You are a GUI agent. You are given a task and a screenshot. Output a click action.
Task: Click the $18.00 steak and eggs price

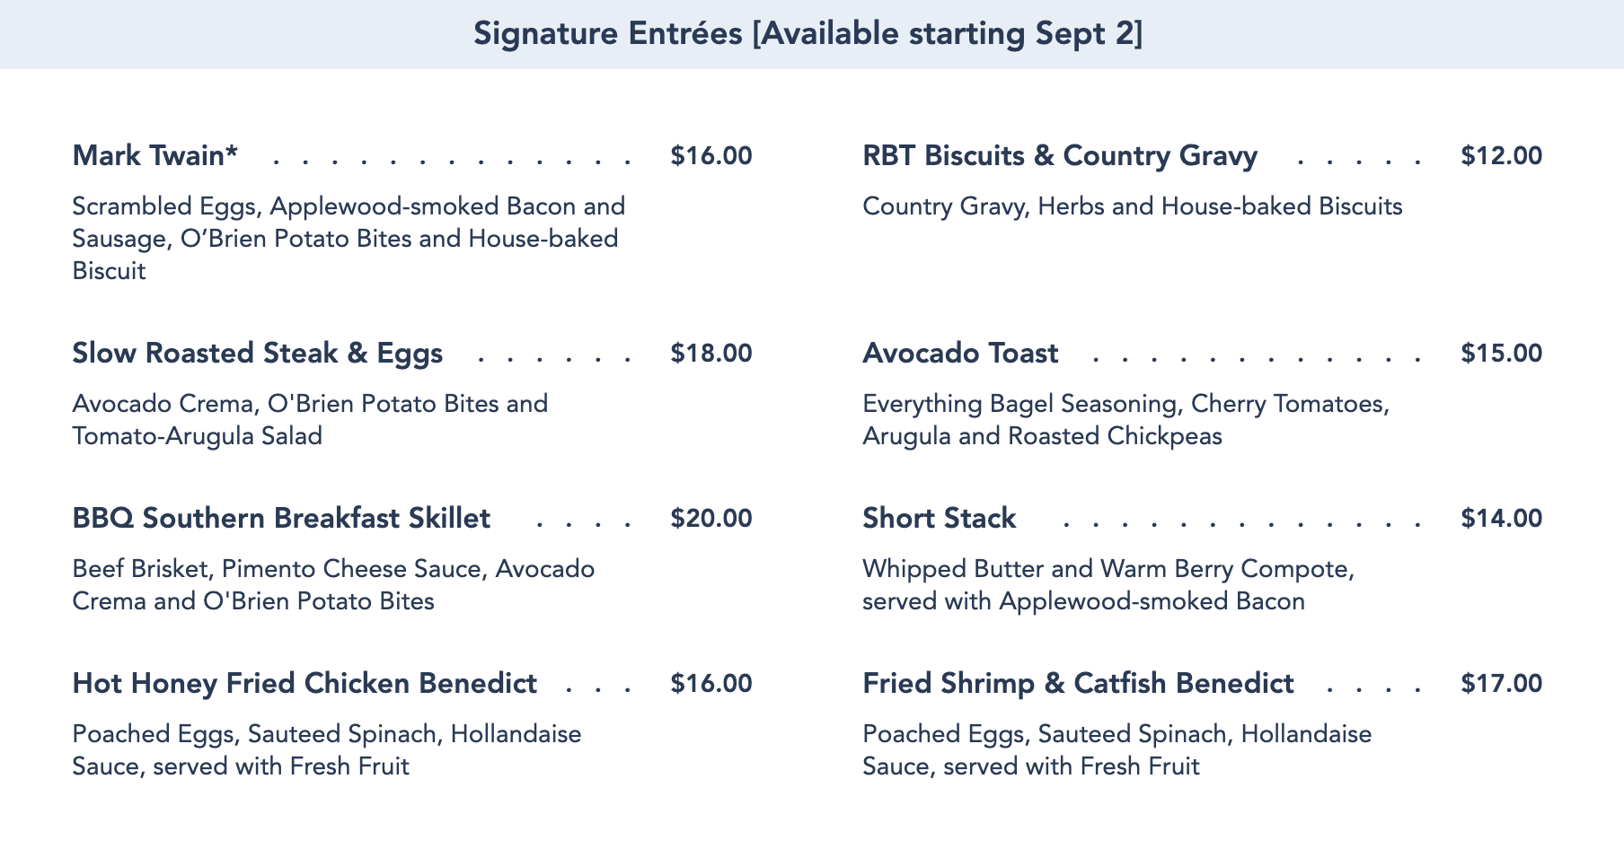(710, 354)
